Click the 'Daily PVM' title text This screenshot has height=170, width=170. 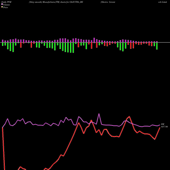[x=6, y=2]
